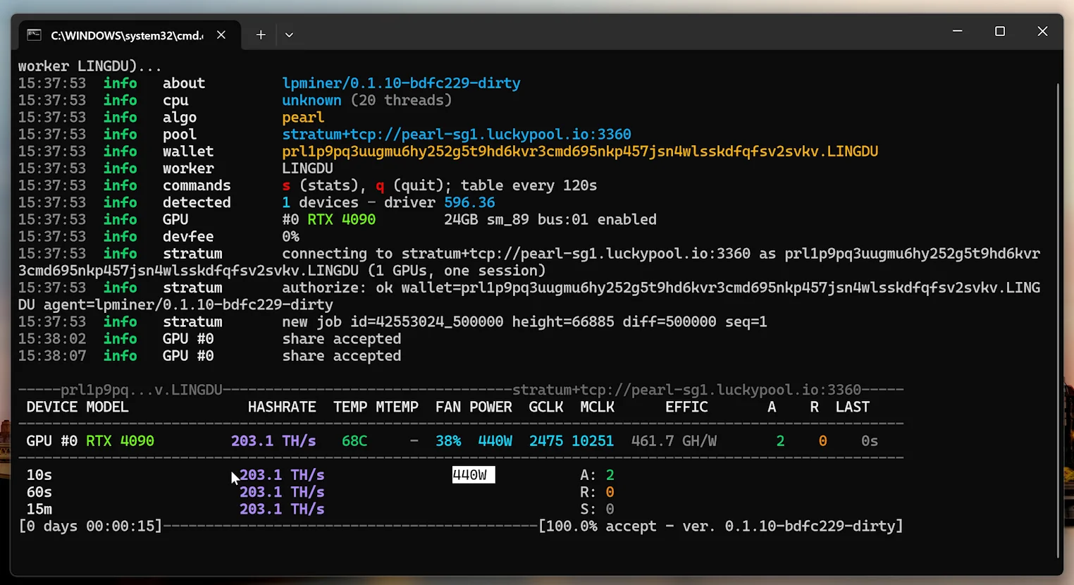The image size is (1074, 585).
Task: Click the DEVICE MODEL column header
Action: click(x=78, y=407)
